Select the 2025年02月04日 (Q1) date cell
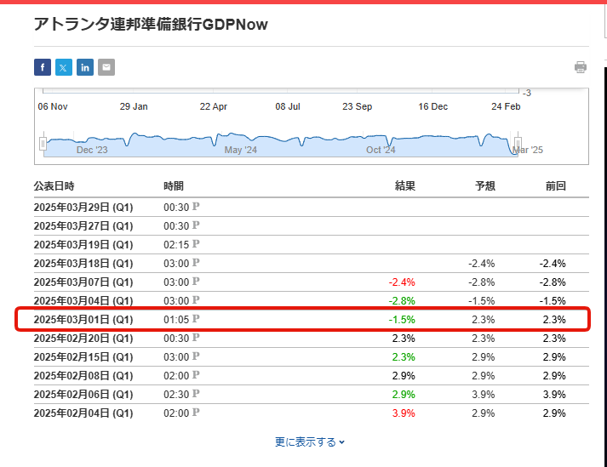 [x=83, y=413]
